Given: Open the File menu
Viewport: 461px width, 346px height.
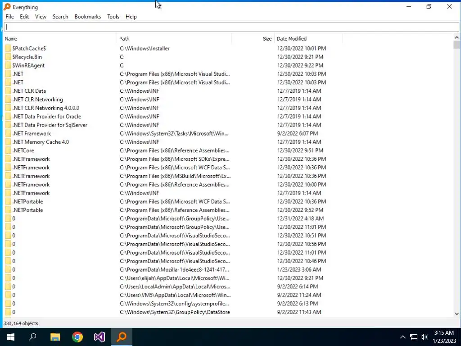Looking at the screenshot, I should pos(9,17).
